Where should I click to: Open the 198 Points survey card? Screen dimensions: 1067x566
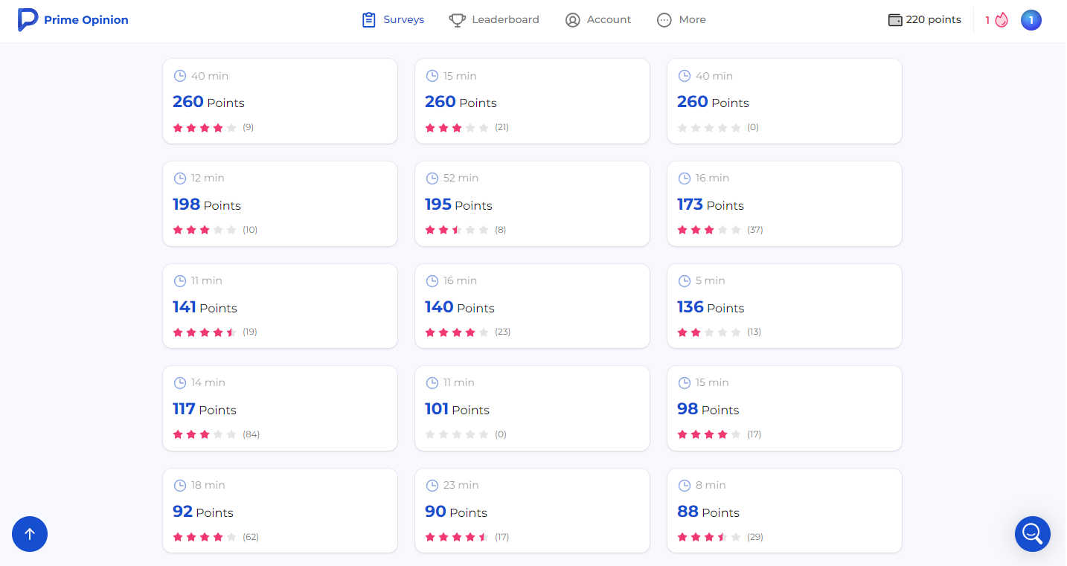click(x=280, y=204)
